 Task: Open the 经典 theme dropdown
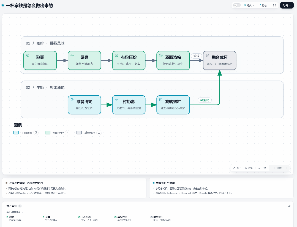pos(249,5)
